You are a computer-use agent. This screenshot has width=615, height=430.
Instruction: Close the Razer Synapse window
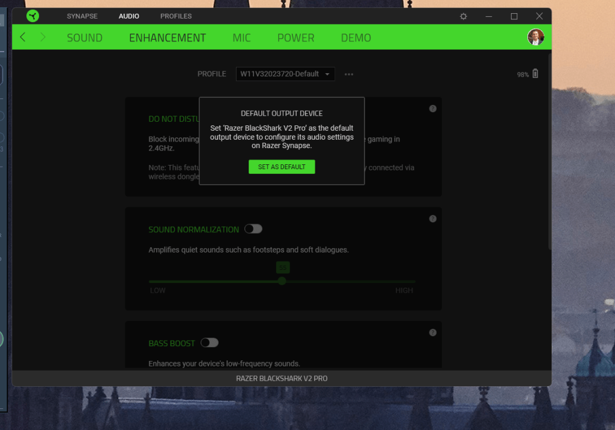coord(539,16)
